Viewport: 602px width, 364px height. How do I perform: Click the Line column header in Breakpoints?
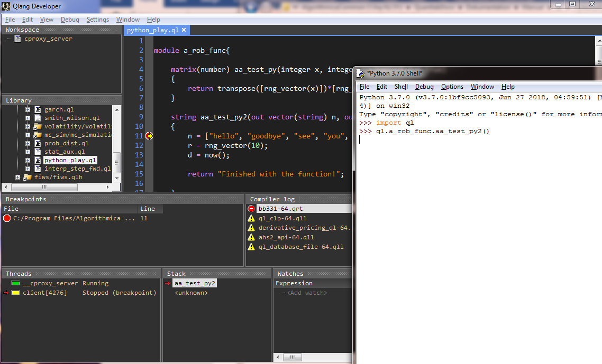pyautogui.click(x=150, y=209)
